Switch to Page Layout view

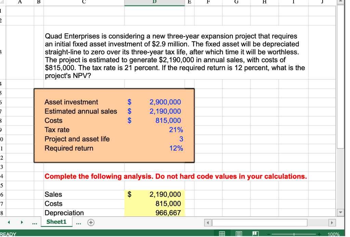[239, 234]
